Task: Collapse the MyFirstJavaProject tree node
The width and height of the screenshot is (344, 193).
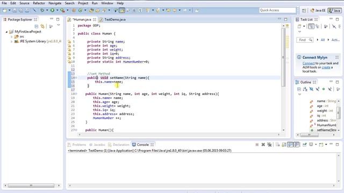Action: (x=6, y=32)
